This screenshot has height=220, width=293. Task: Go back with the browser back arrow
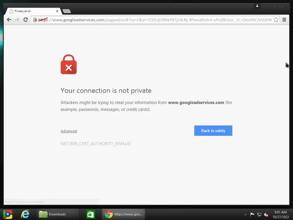(9, 20)
